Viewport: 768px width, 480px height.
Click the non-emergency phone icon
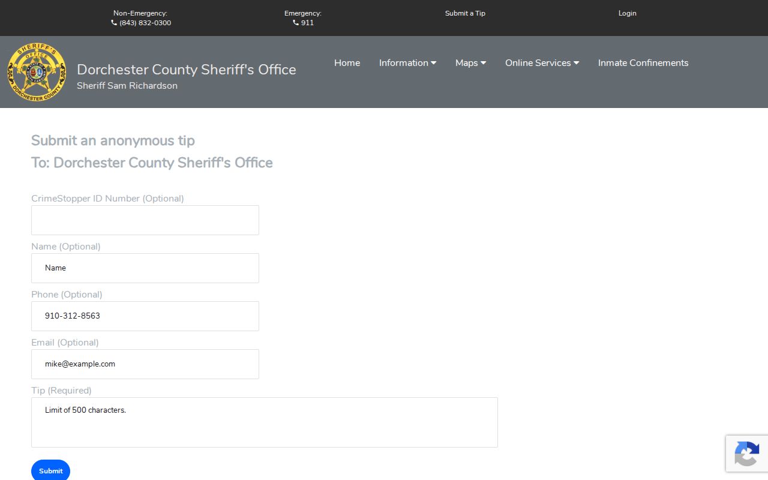click(x=114, y=23)
